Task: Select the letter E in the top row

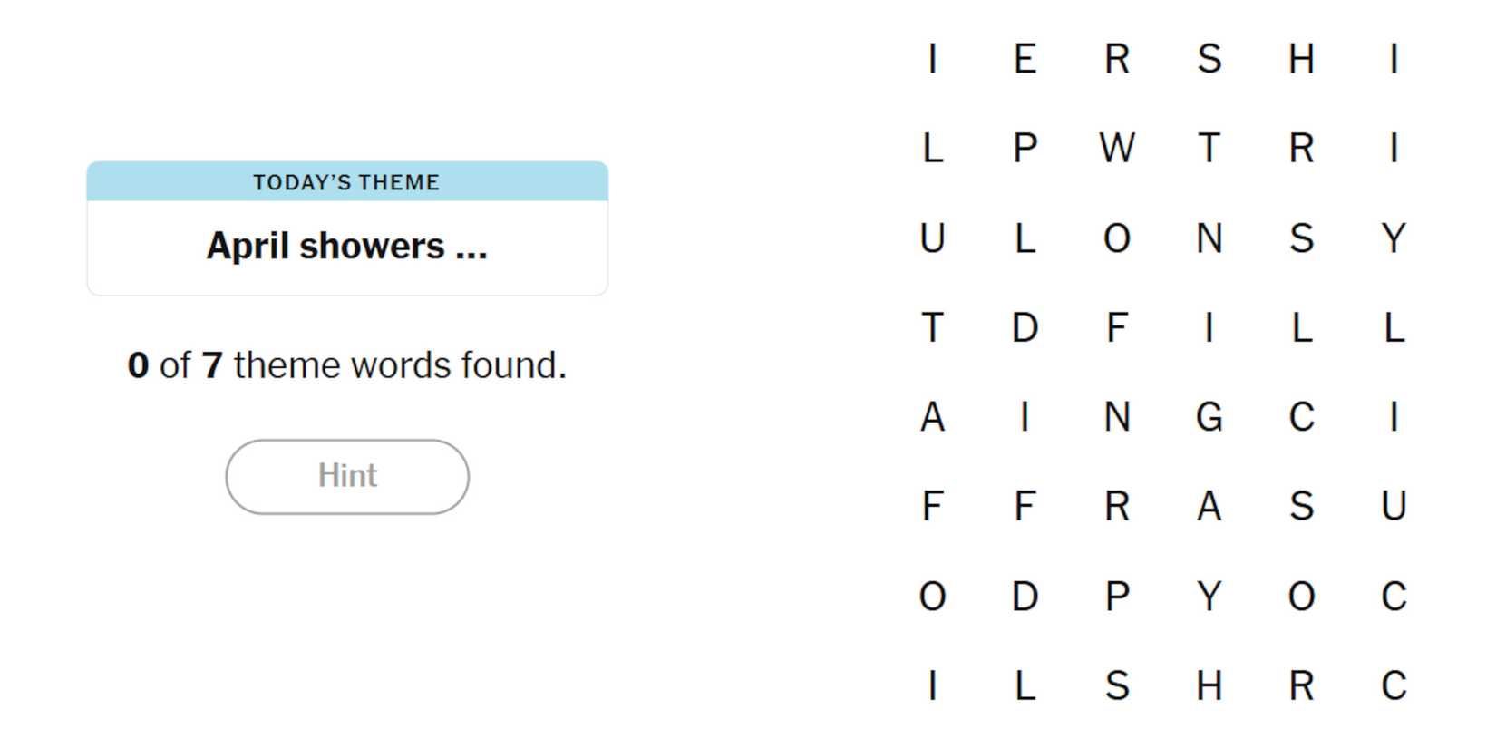Action: 1025,60
